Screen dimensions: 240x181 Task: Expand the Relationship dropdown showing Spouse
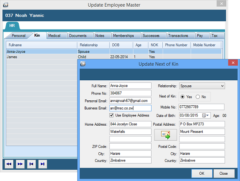coord(202,86)
